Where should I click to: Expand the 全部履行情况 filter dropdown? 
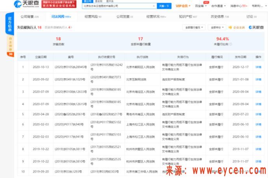click(194, 28)
